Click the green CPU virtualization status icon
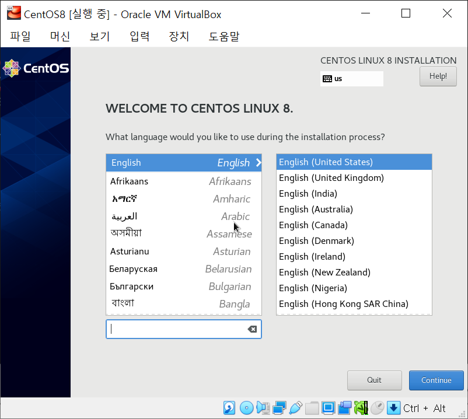Viewport: 468px width, 419px height. coord(361,408)
